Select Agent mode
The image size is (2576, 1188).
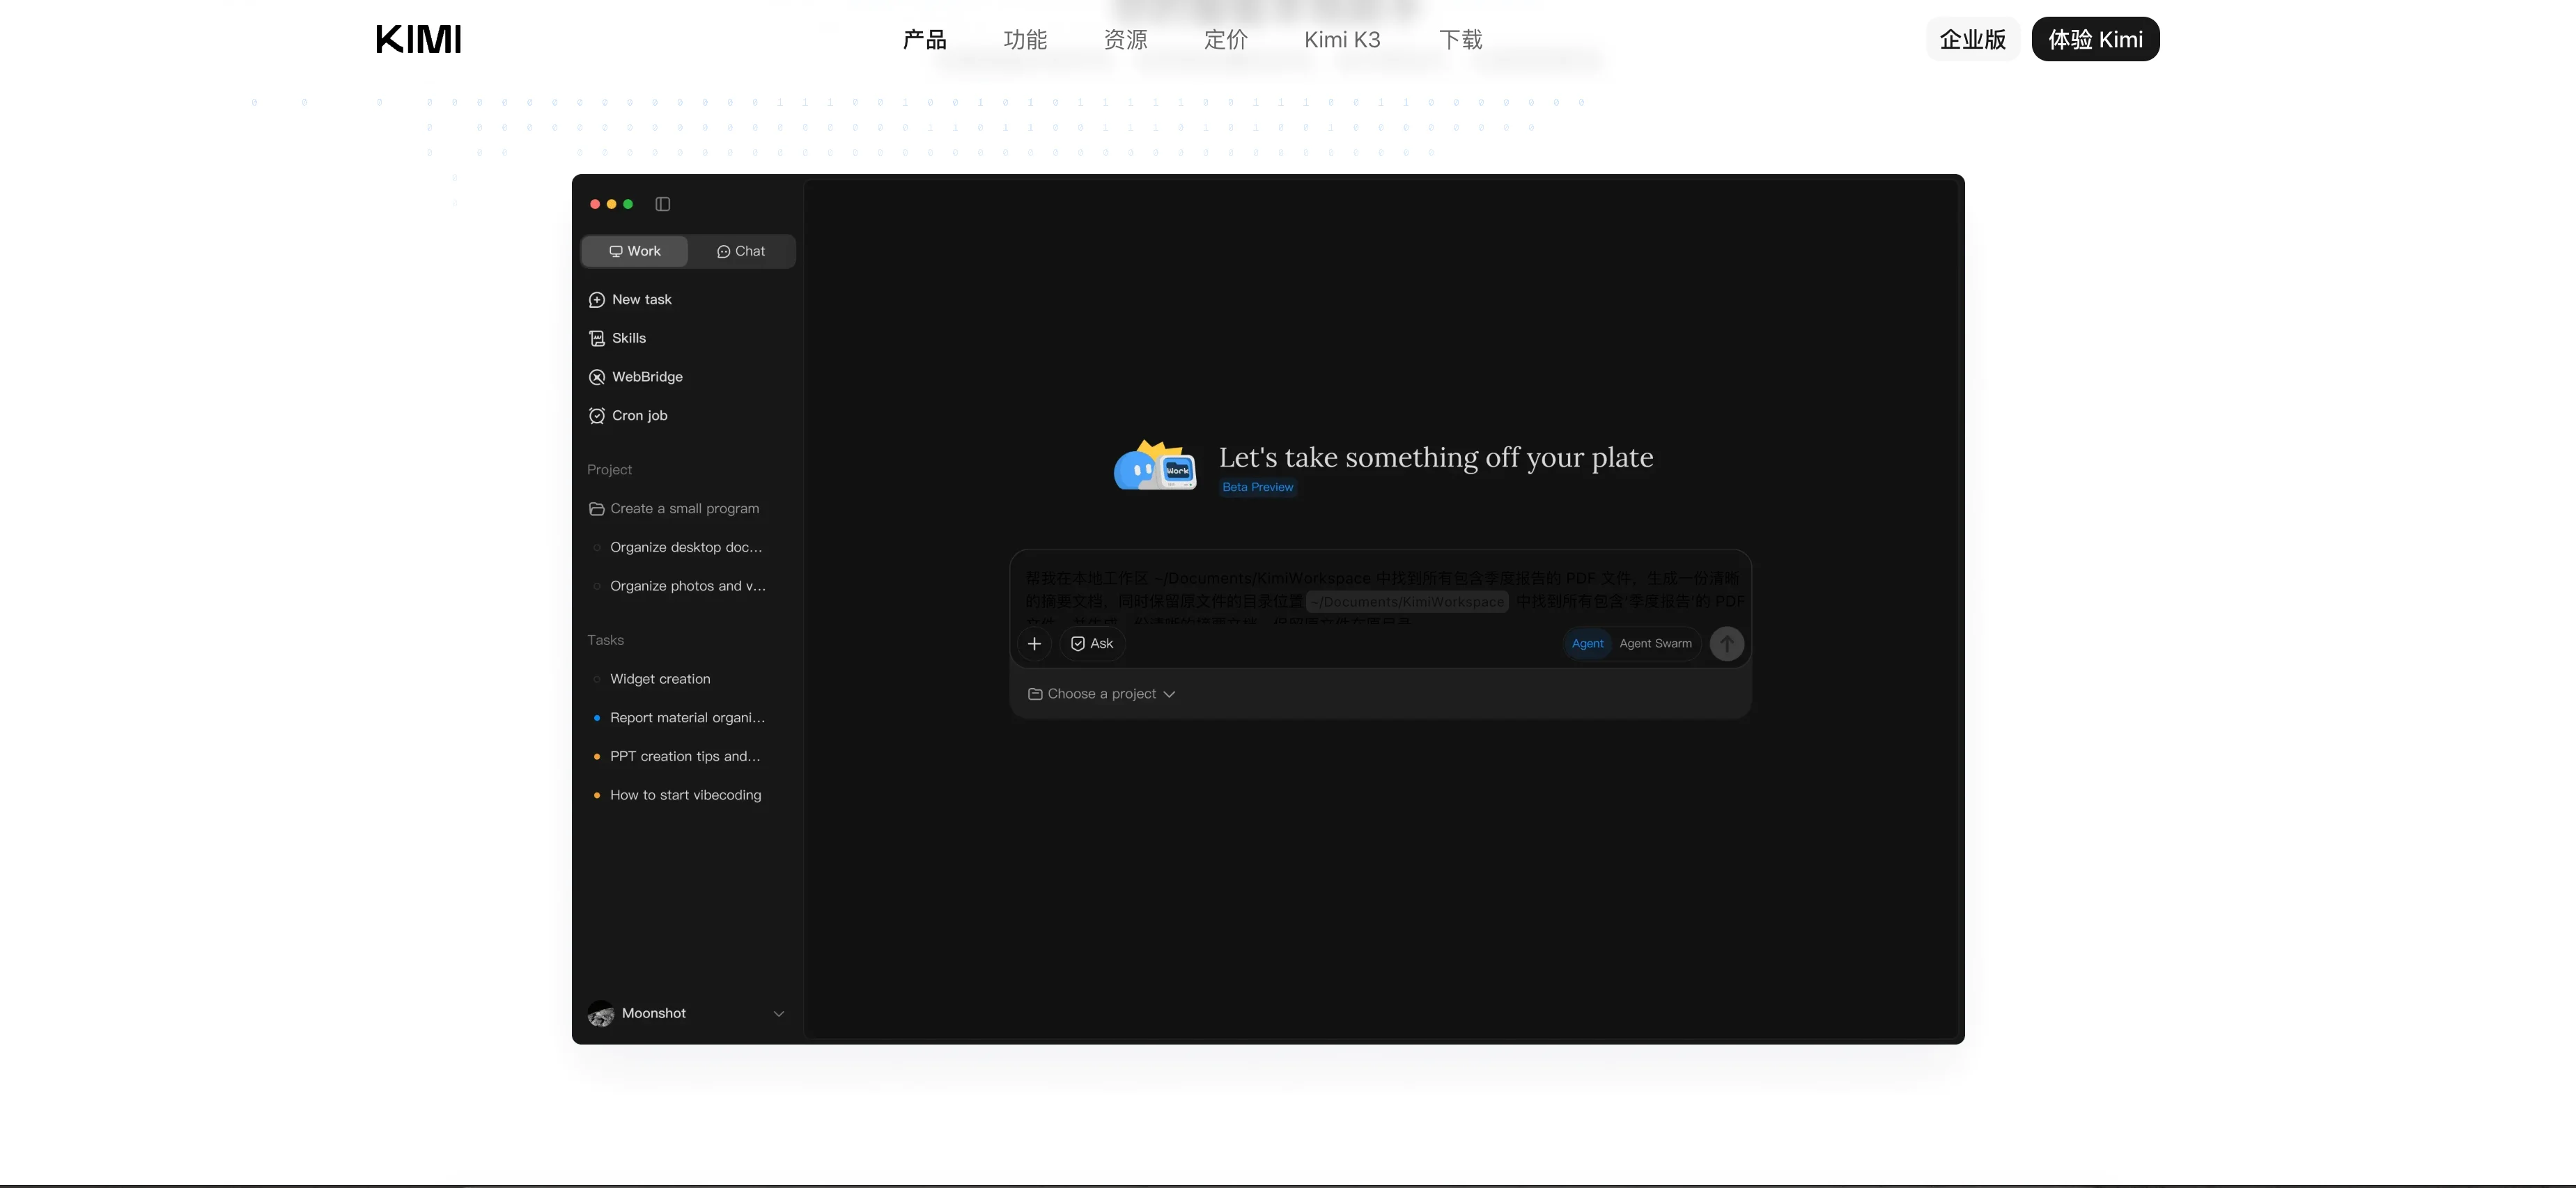point(1587,644)
